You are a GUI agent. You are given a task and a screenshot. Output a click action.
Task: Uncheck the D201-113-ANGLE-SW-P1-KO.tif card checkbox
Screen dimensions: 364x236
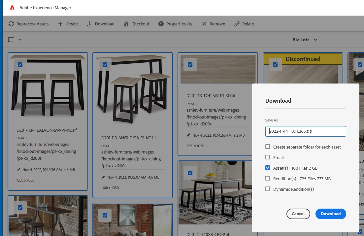coord(105,65)
